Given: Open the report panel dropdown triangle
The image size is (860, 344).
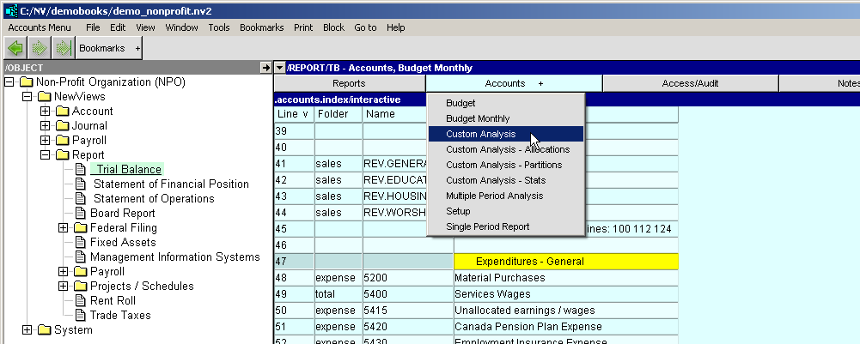Looking at the screenshot, I should coord(280,68).
